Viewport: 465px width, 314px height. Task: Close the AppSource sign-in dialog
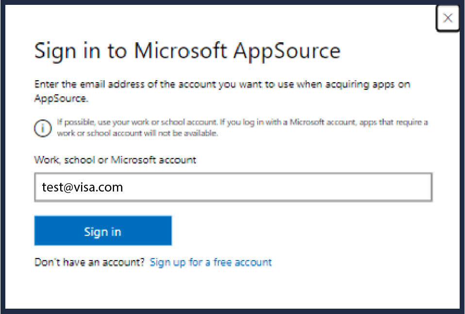coord(448,18)
